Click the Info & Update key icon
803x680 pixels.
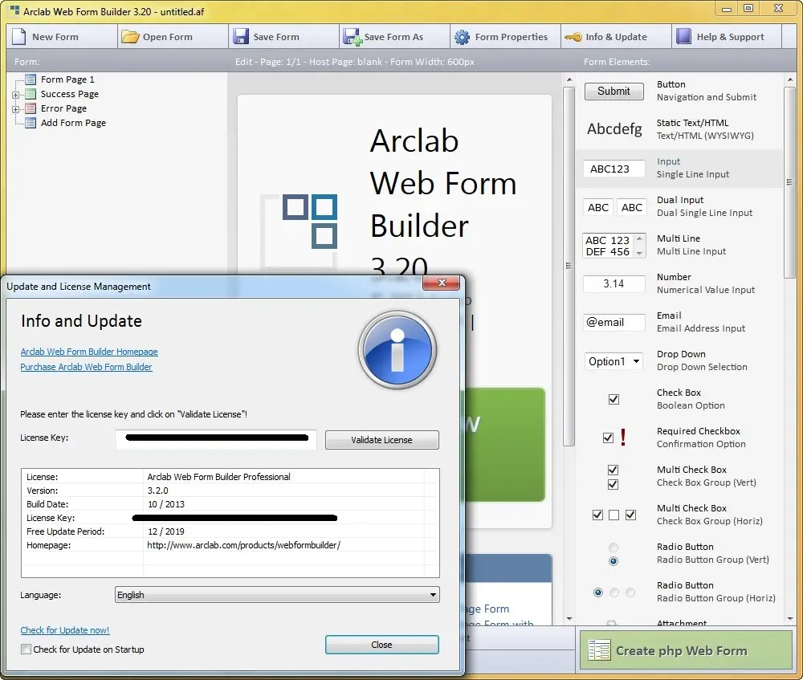point(573,37)
